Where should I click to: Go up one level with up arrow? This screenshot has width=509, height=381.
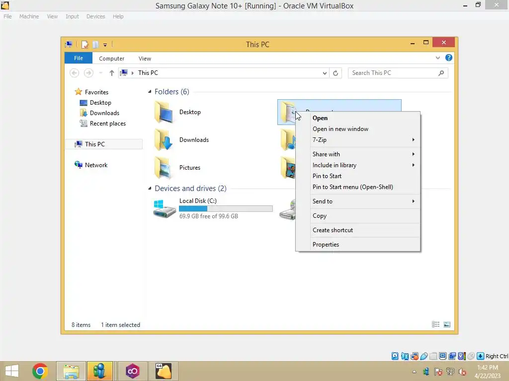pyautogui.click(x=112, y=73)
